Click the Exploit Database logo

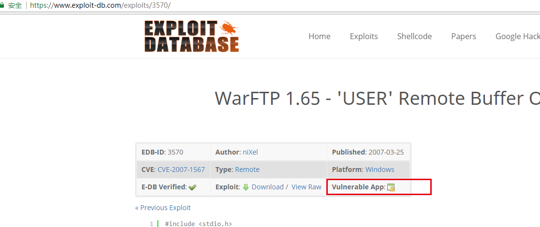191,36
